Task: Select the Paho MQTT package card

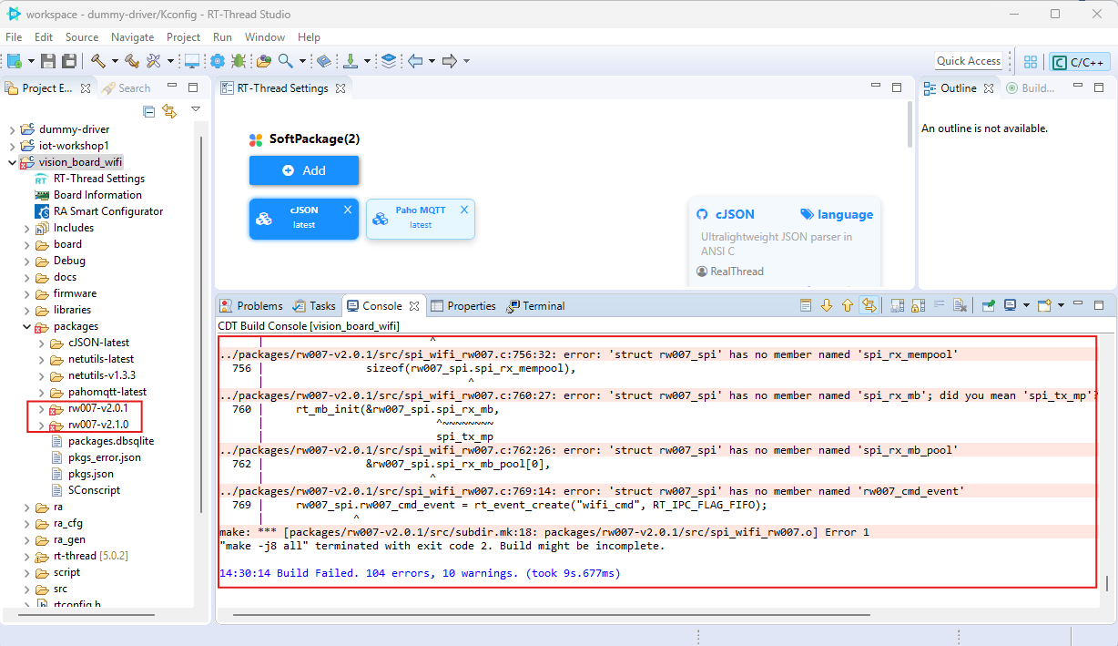Action: (420, 219)
